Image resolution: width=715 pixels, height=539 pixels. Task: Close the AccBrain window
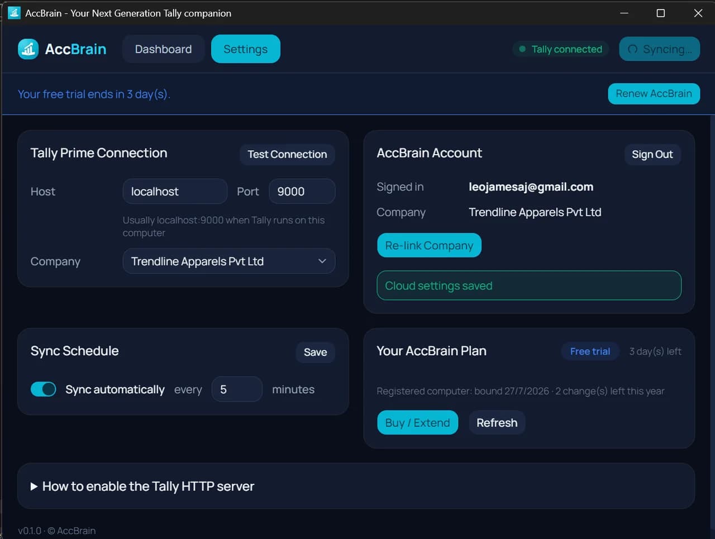click(698, 13)
